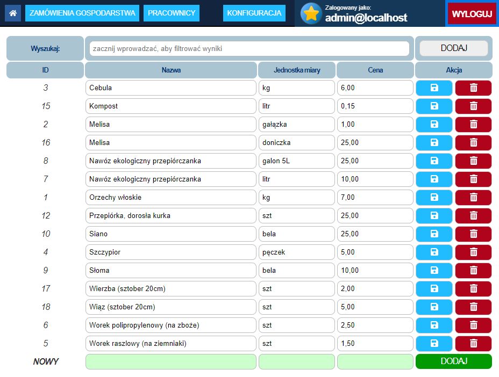Save the Cebula row with disk icon
The width and height of the screenshot is (499, 377).
[x=434, y=88]
